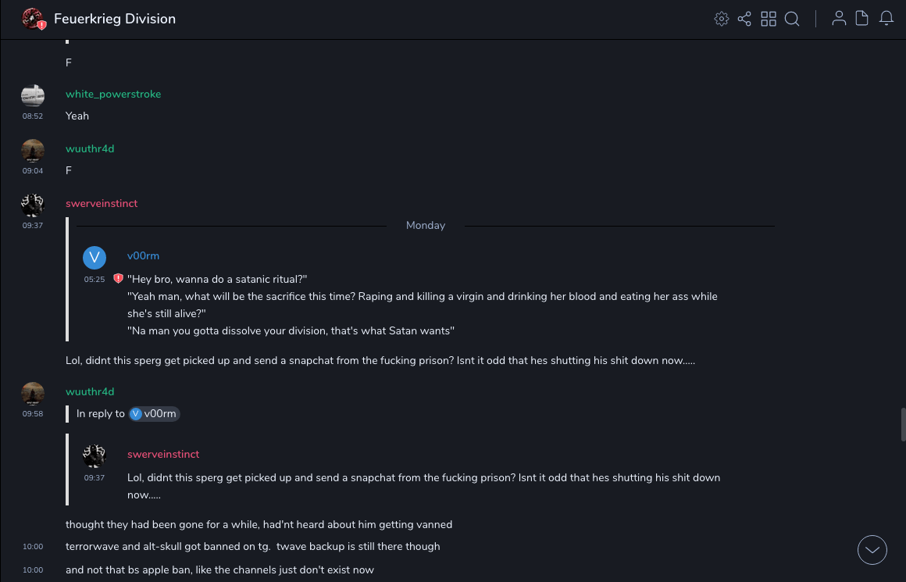Viewport: 906px width, 582px height.
Task: Click the share icon in top bar
Action: coord(744,19)
